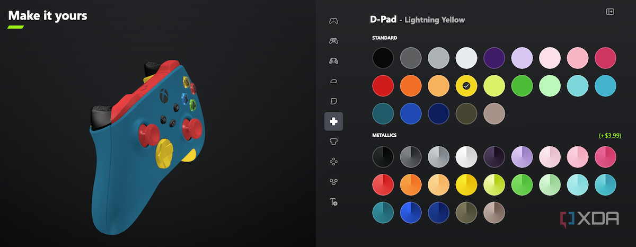
Task: Click the XDA watermark logo
Action: tap(589, 218)
